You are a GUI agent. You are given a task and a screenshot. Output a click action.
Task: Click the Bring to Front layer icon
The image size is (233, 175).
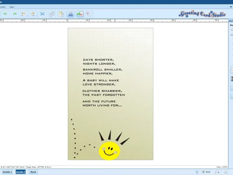[x=23, y=14]
